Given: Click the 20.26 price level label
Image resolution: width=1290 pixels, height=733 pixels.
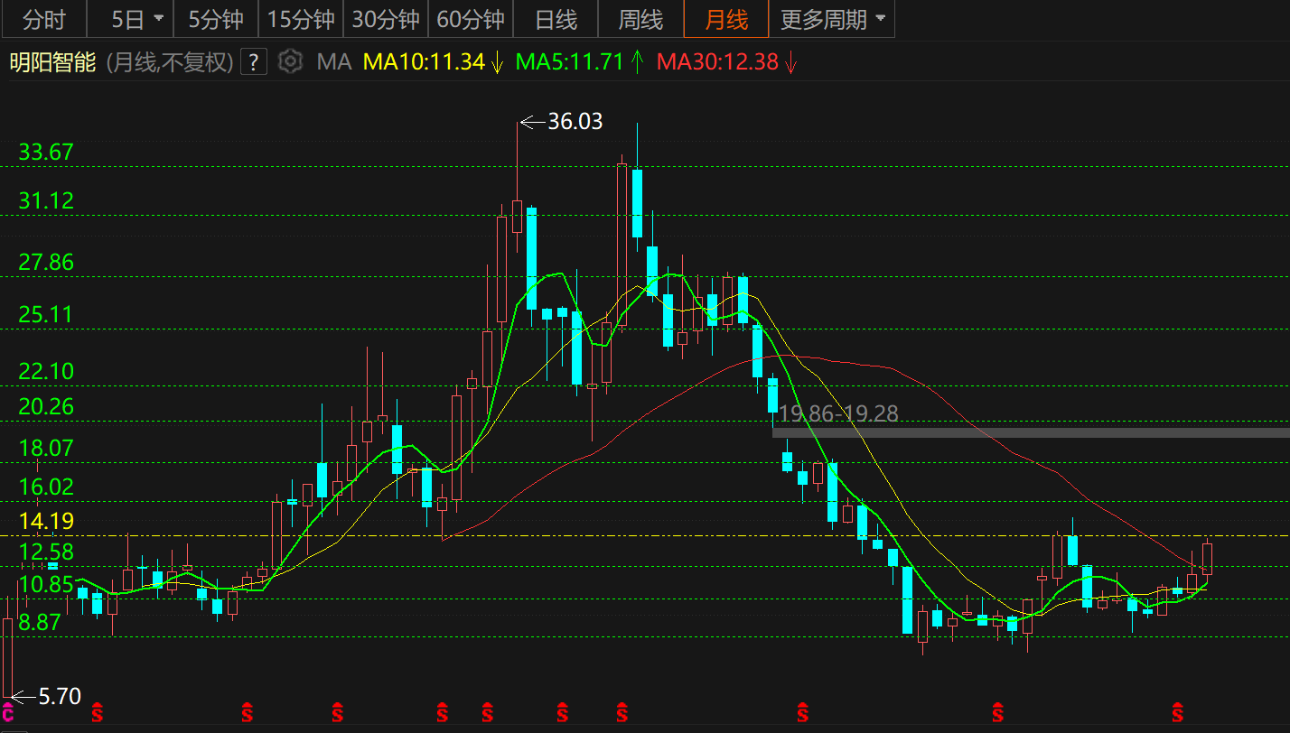Looking at the screenshot, I should (46, 406).
